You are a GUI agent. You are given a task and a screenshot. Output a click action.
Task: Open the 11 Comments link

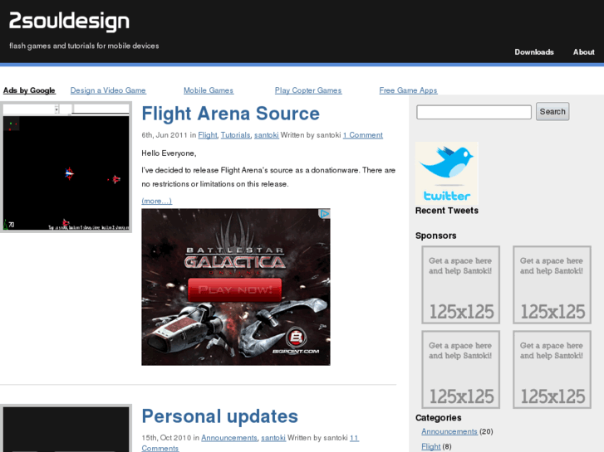click(x=160, y=448)
